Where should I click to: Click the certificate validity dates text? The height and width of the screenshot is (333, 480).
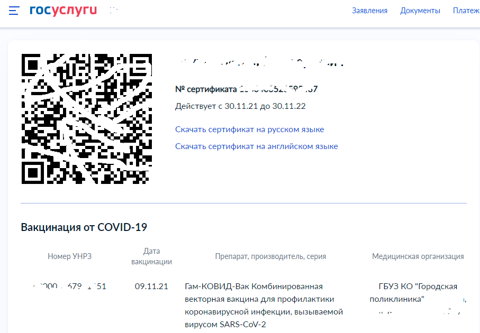pos(240,106)
